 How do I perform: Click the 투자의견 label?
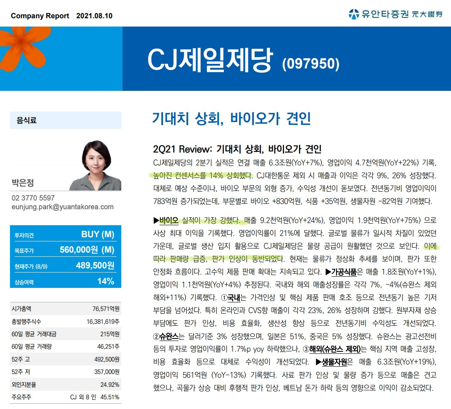24,236
